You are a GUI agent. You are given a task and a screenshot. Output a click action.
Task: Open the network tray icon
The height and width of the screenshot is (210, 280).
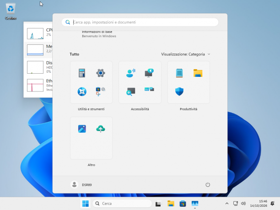click(236, 204)
